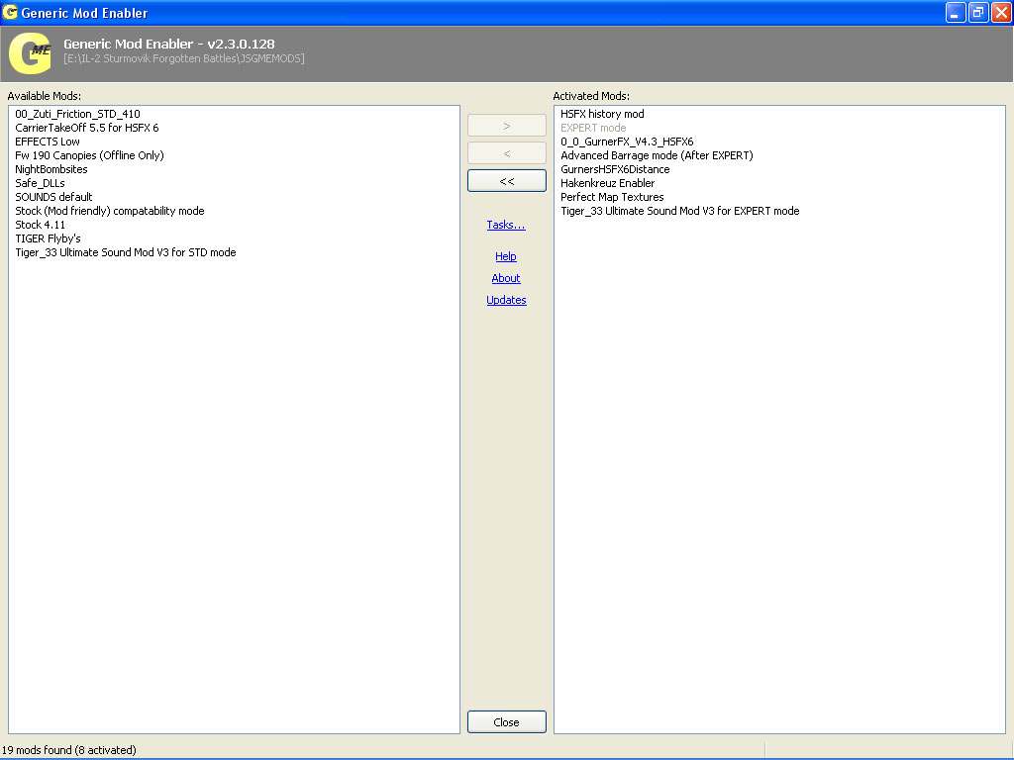1014x760 pixels.
Task: Select greyed EXPERT mode entry
Action: (593, 128)
